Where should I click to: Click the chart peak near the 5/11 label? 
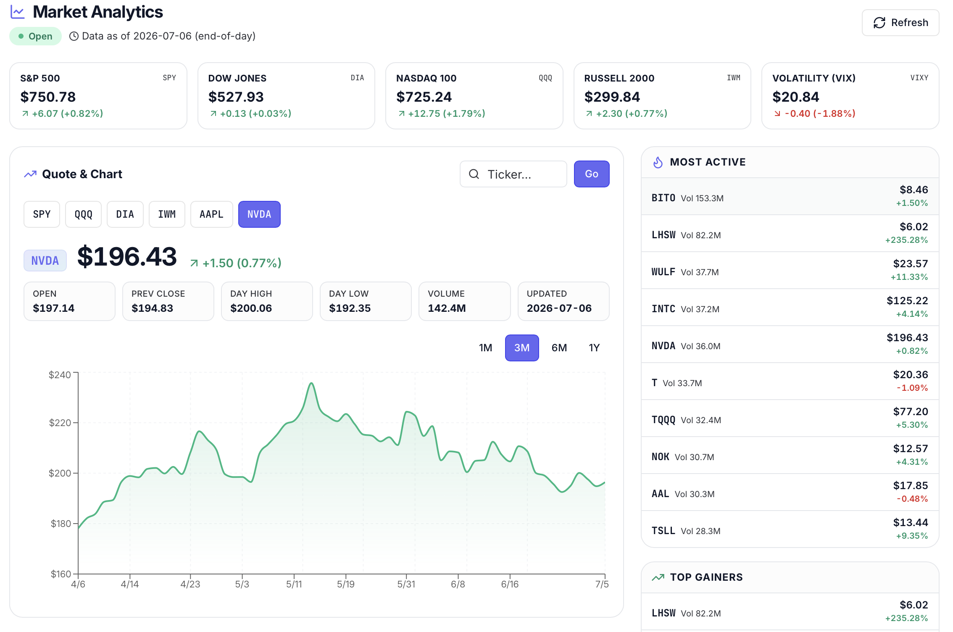tap(311, 383)
